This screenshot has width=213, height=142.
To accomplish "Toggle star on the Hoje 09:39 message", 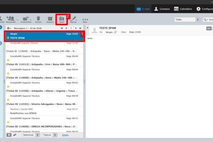I will [8, 100].
